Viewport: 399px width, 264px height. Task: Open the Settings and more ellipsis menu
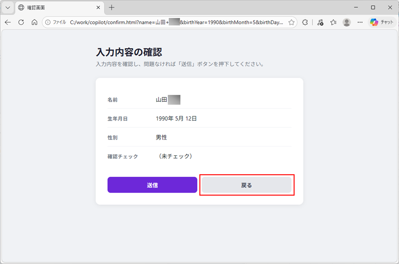tap(360, 22)
